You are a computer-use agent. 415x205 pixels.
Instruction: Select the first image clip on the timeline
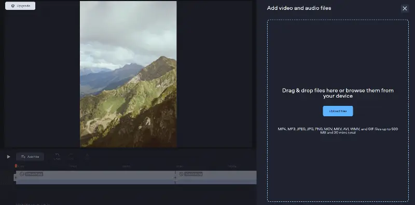click(x=95, y=177)
